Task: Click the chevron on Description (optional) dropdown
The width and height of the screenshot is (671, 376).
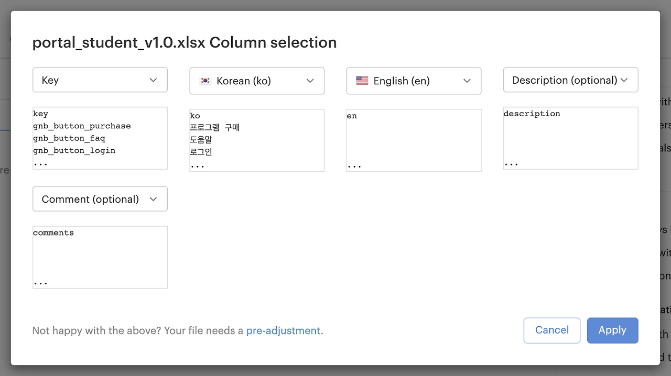Action: click(x=624, y=80)
